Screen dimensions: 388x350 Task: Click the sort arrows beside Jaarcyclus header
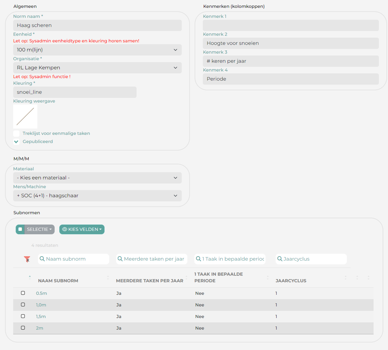coord(346,278)
